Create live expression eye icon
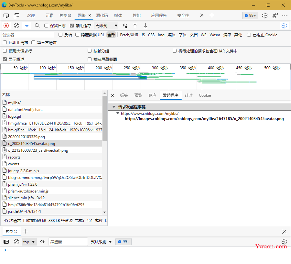This screenshot has width=291, height=264. pos(43,242)
